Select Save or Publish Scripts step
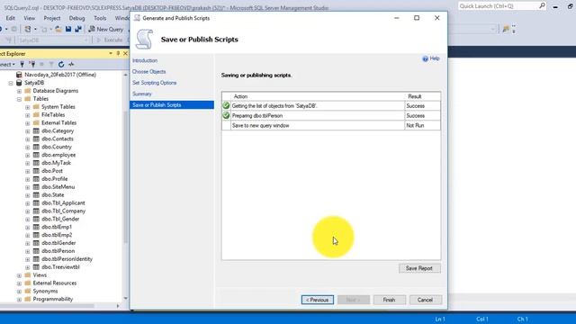The width and height of the screenshot is (576, 324). [172, 104]
